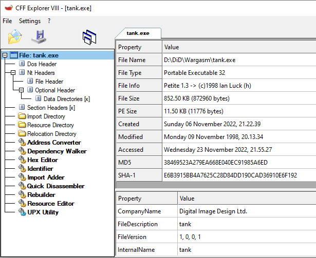Switch to the tank.exe tab

click(138, 33)
